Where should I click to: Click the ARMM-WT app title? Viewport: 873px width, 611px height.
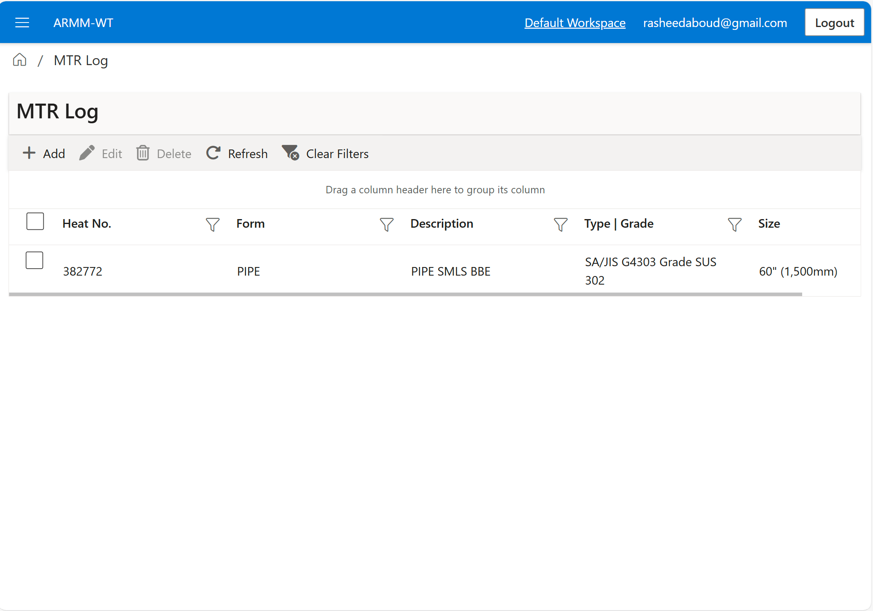click(x=83, y=23)
